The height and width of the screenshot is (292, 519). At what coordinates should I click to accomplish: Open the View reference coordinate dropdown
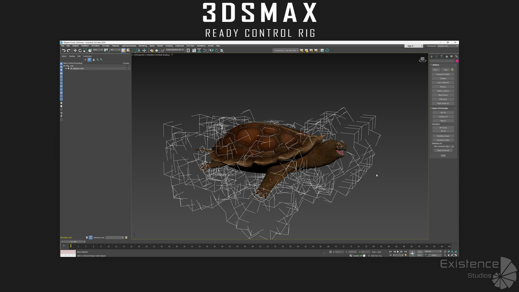click(98, 50)
